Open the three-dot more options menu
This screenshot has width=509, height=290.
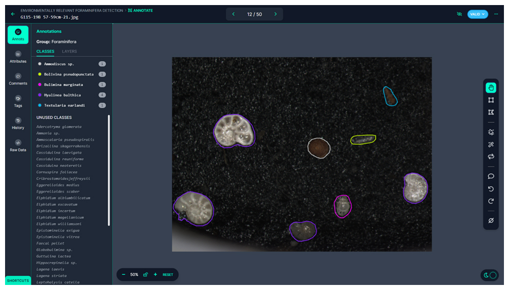[496, 14]
